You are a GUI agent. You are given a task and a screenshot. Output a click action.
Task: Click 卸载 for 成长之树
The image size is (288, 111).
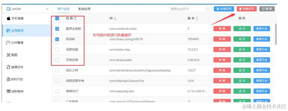coord(222,70)
